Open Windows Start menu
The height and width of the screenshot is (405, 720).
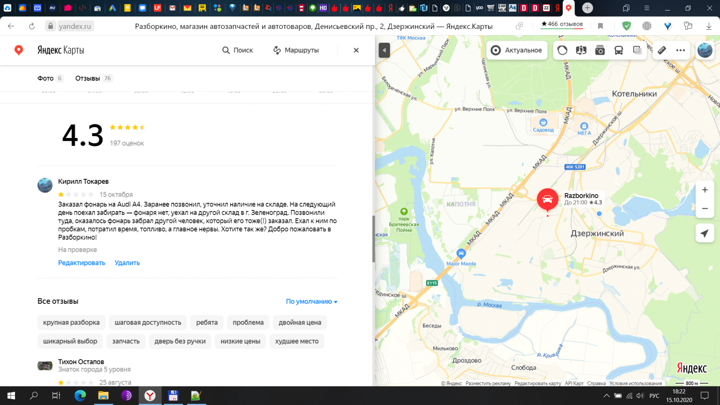[11, 396]
